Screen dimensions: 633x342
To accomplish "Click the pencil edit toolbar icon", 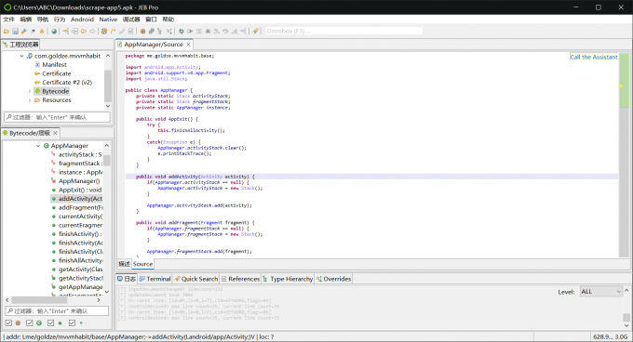I will [x=122, y=31].
